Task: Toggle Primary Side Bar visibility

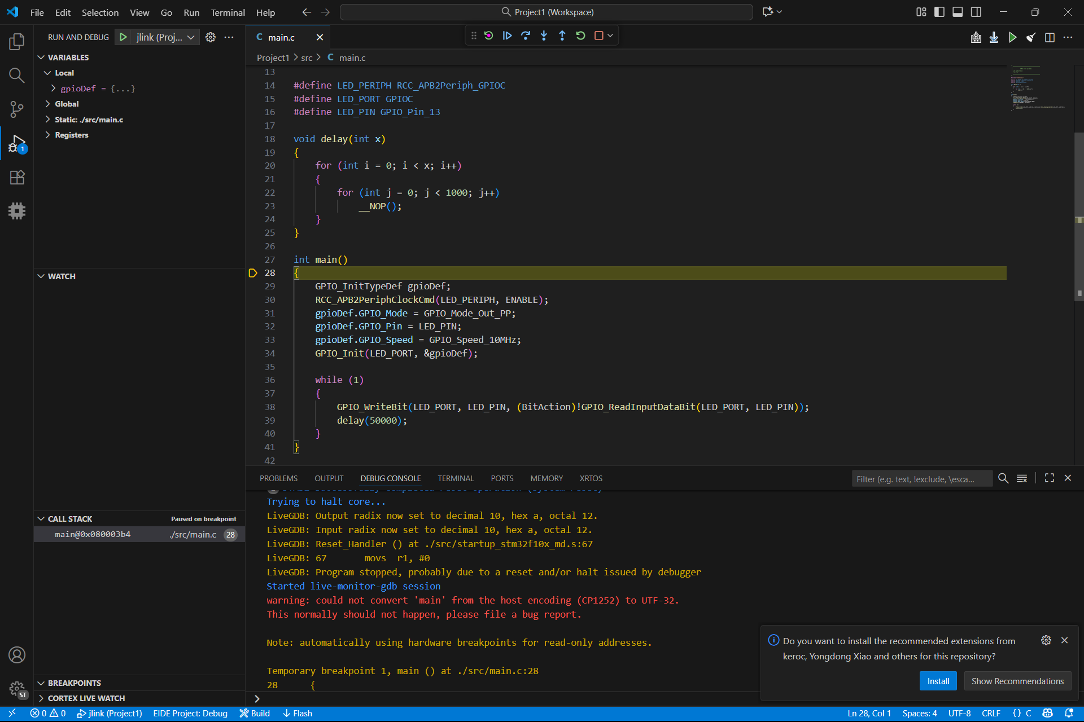Action: click(939, 12)
